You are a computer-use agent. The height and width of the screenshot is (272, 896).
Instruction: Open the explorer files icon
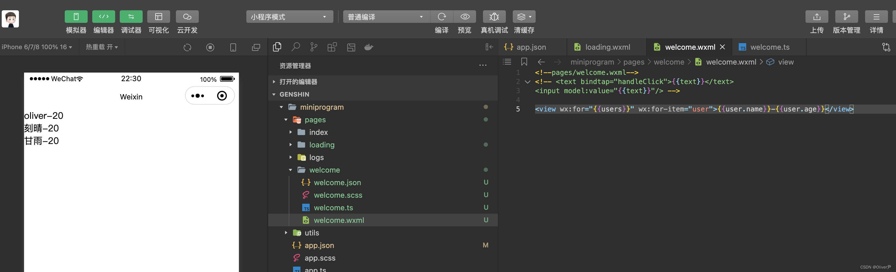(277, 47)
